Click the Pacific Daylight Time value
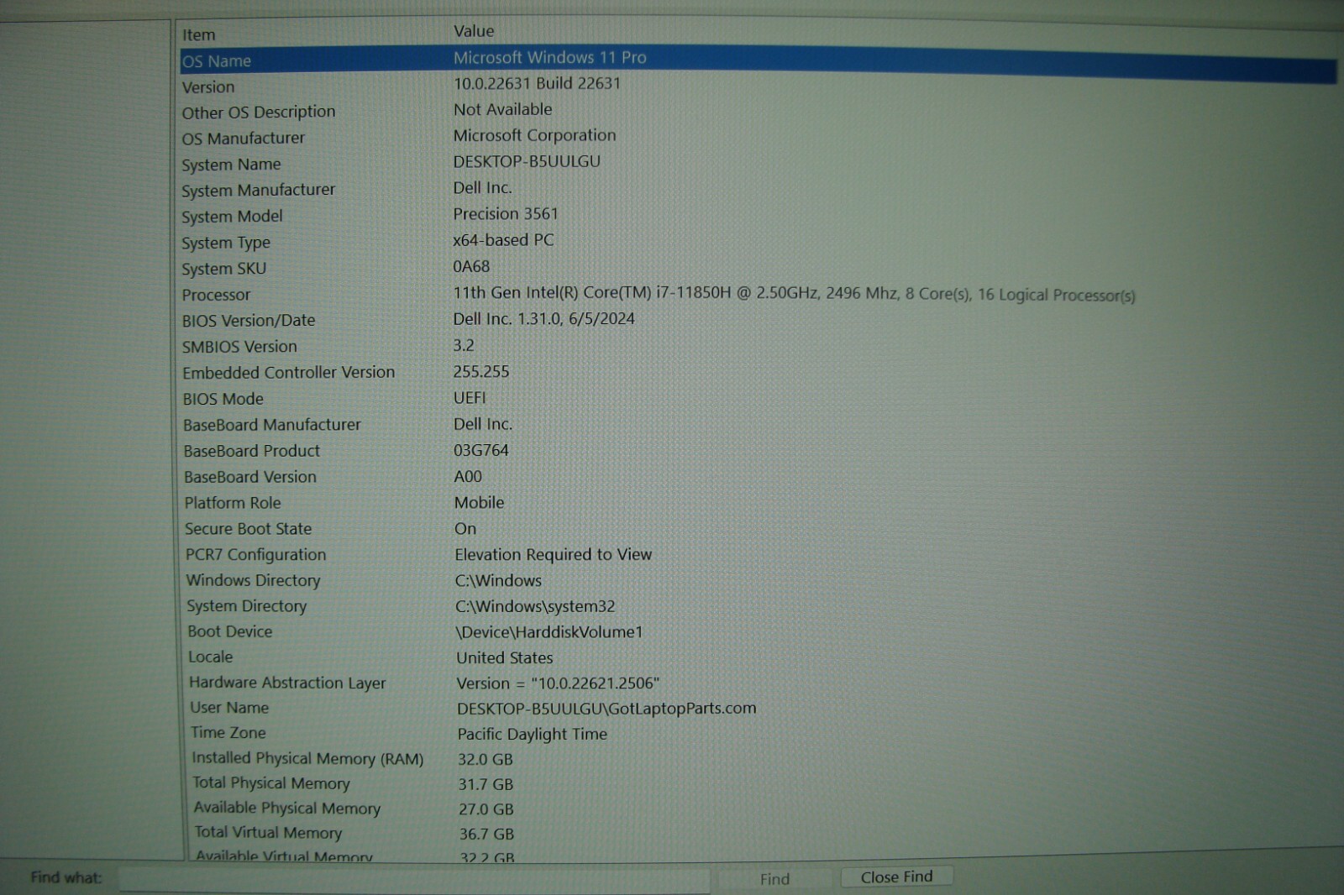The width and height of the screenshot is (1344, 895). 532,734
